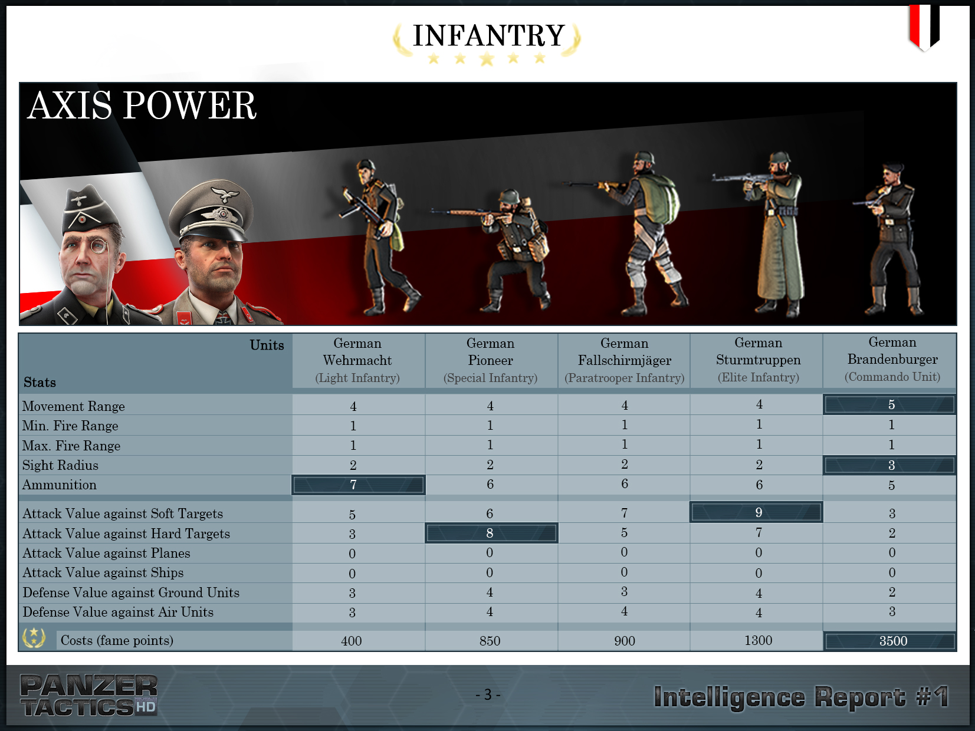Click the German Fallschirmjäger column header
This screenshot has width=975, height=731.
(624, 360)
